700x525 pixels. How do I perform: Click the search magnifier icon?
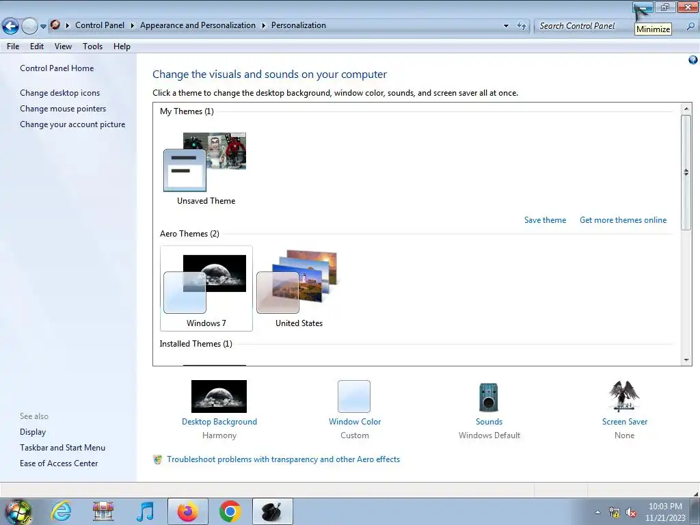(x=690, y=27)
